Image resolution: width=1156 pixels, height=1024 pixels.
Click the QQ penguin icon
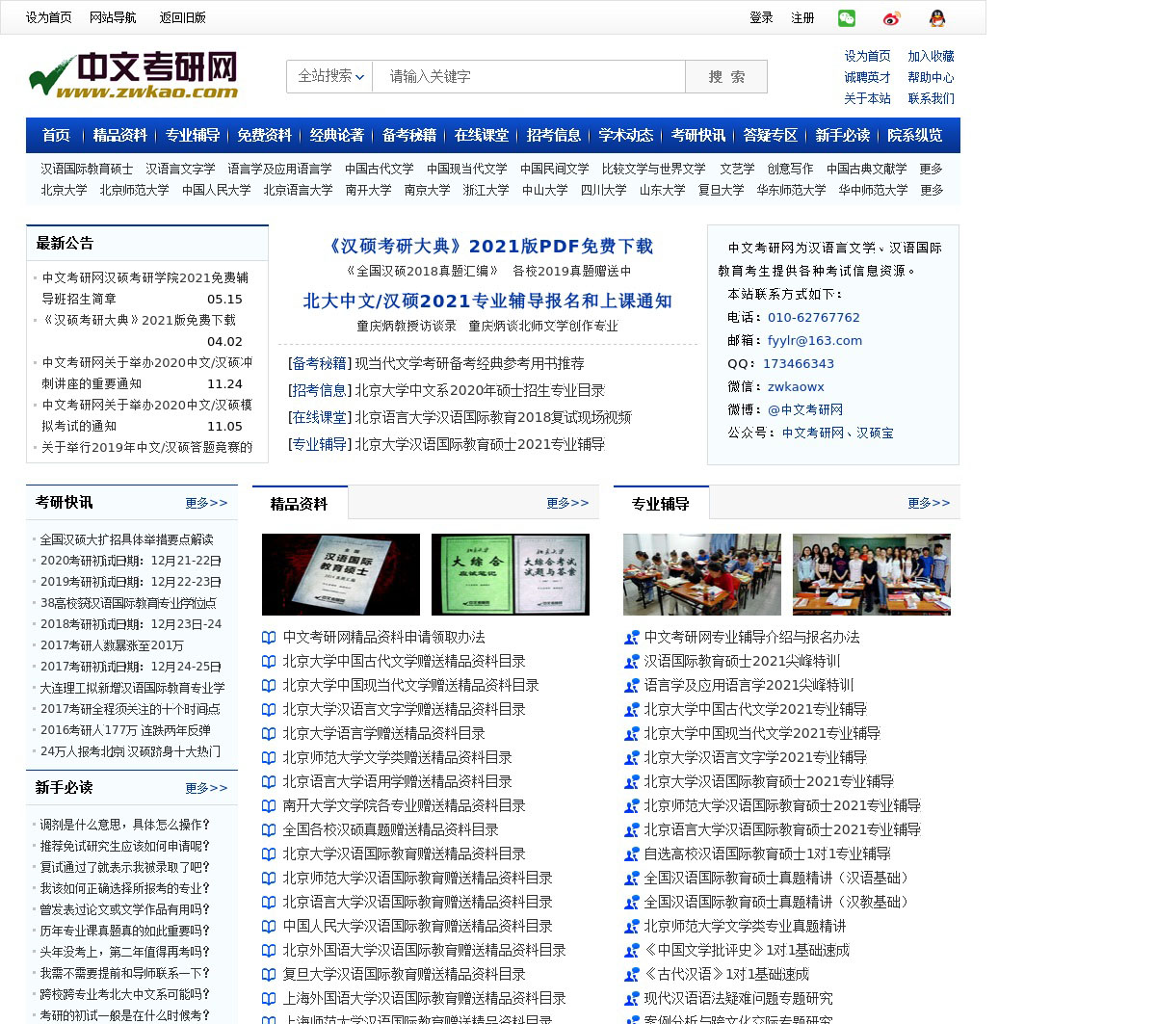tap(937, 17)
